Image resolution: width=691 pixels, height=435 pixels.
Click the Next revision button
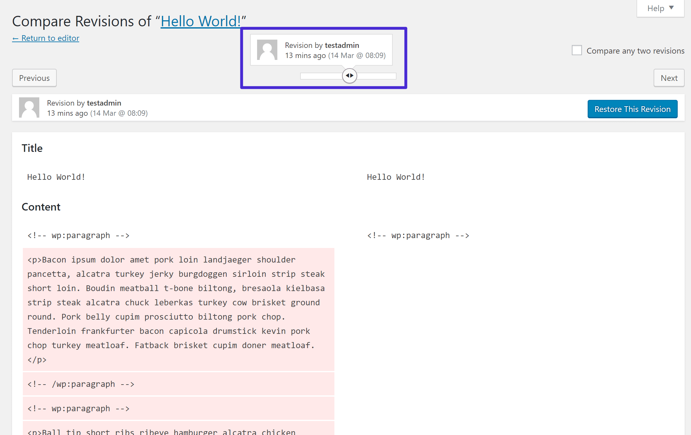[669, 78]
